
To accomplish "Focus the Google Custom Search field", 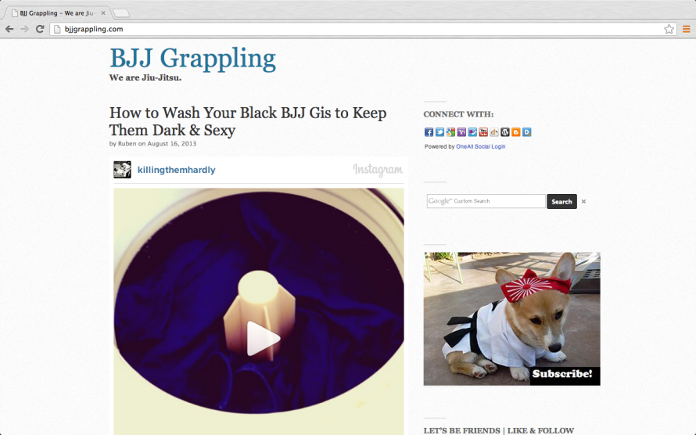I will 486,201.
